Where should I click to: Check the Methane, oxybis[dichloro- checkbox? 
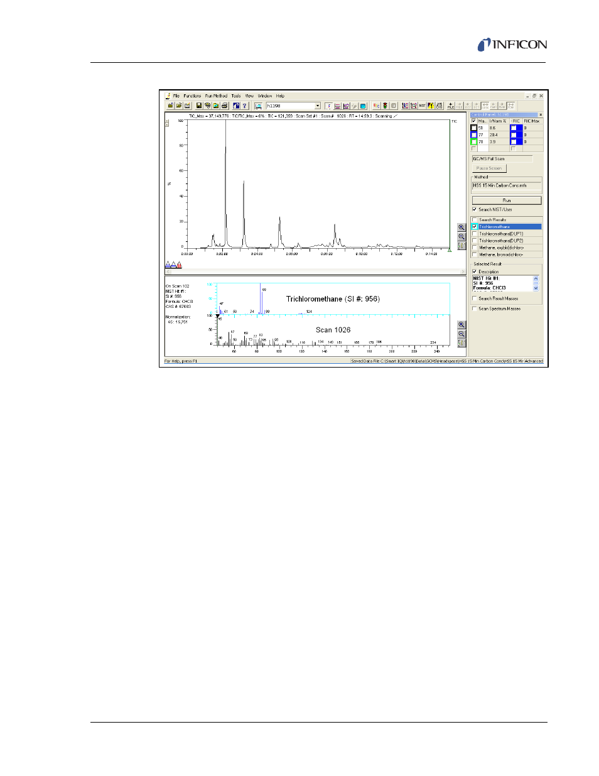475,248
